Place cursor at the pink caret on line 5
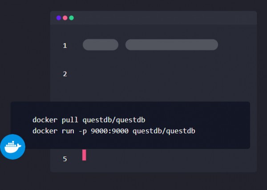Viewport: 267px width, 190px height. 84,155
